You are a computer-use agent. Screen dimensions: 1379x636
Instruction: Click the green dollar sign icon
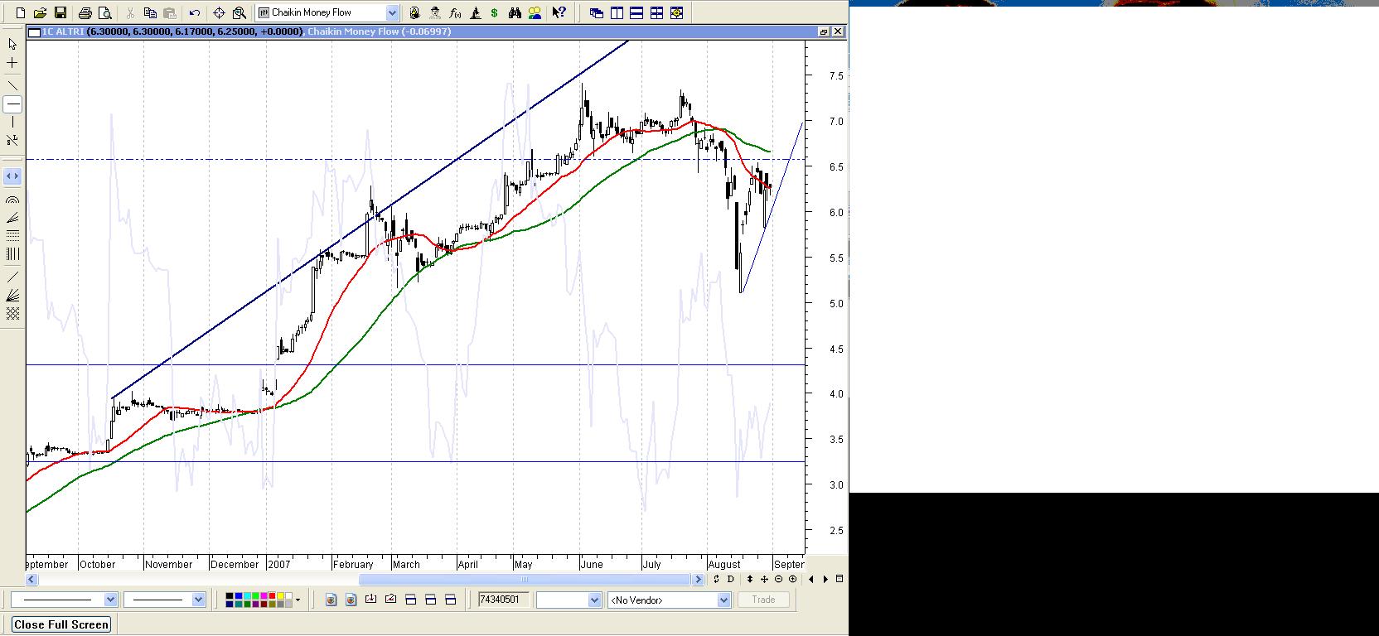494,12
